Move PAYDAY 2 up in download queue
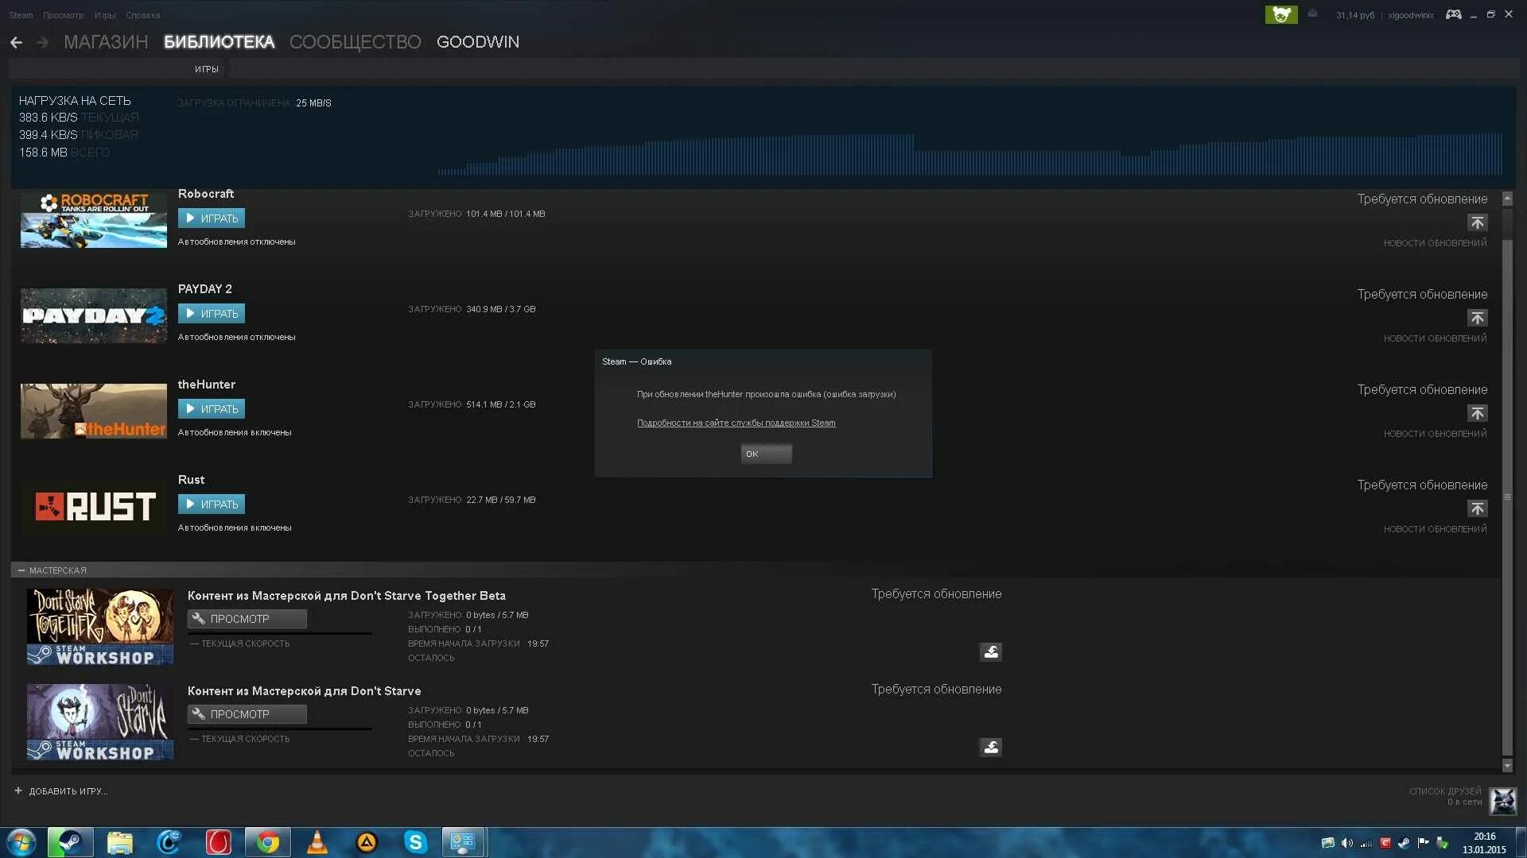The height and width of the screenshot is (858, 1527). [1477, 318]
